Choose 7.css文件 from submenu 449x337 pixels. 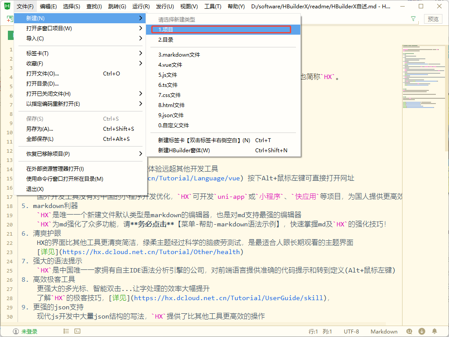[223, 95]
